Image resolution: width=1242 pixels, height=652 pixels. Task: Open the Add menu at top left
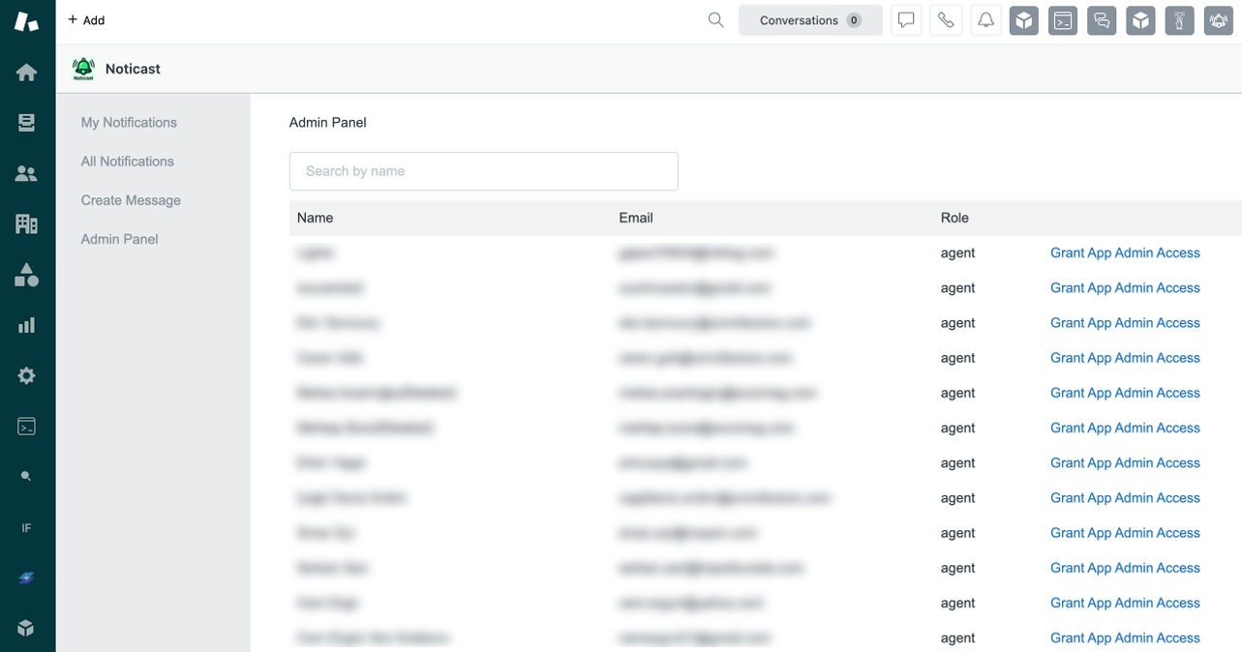tap(85, 19)
